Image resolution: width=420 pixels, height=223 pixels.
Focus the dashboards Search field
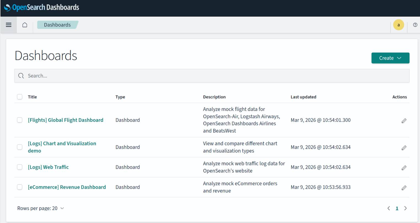click(x=212, y=76)
